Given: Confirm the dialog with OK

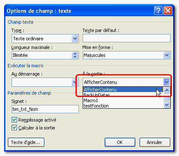Looking at the screenshot, I should click(x=120, y=142).
